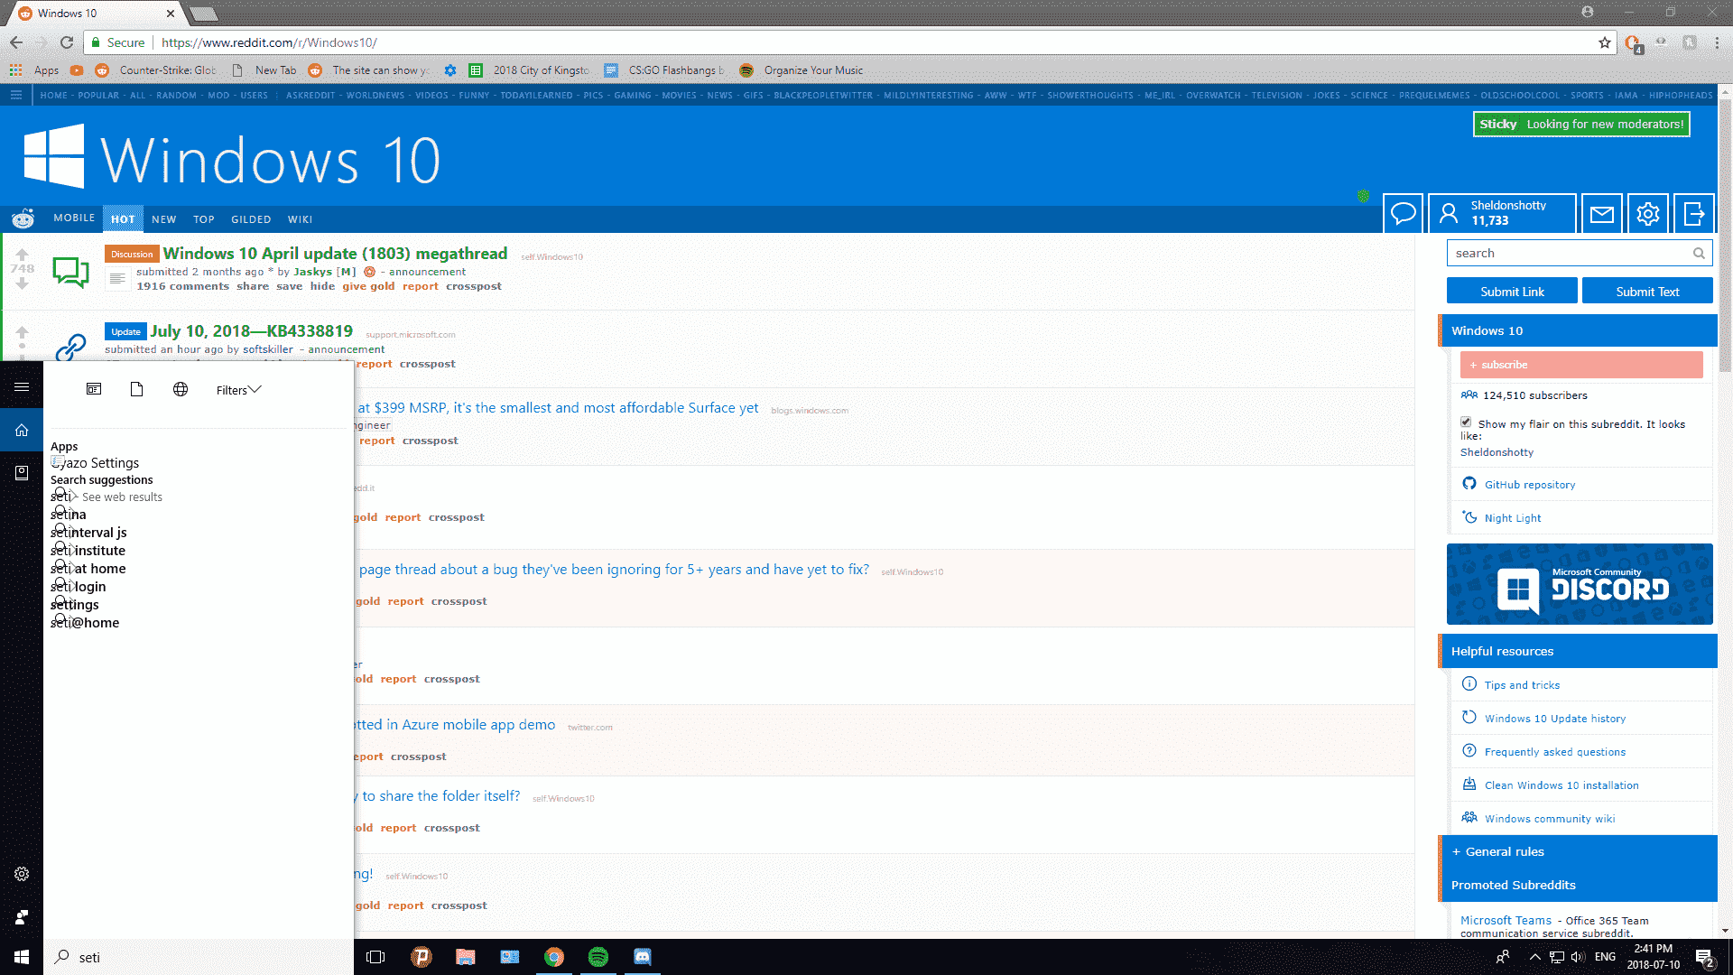Open the WIKI tab
Image resolution: width=1733 pixels, height=975 pixels.
click(300, 219)
